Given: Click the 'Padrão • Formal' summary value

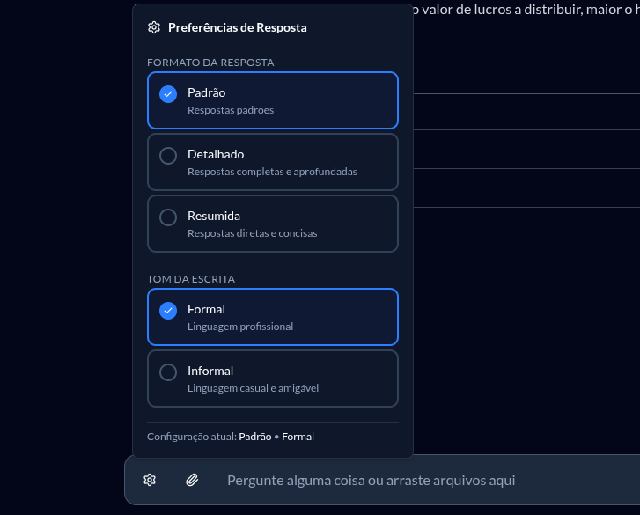Looking at the screenshot, I should (x=276, y=437).
